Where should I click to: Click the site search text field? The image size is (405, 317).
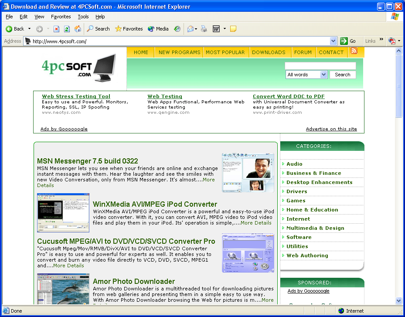[x=320, y=66]
